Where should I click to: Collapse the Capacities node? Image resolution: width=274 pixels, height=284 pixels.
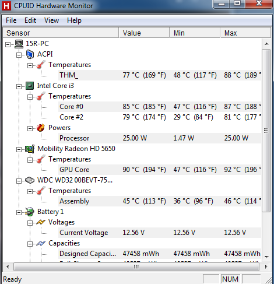tap(30, 244)
